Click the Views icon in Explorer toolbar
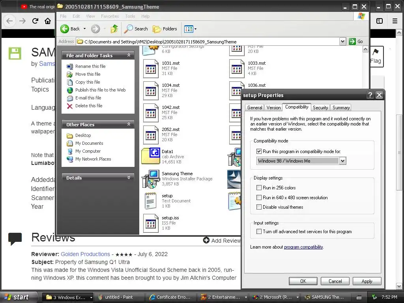Image resolution: width=404 pixels, height=303 pixels. [189, 29]
